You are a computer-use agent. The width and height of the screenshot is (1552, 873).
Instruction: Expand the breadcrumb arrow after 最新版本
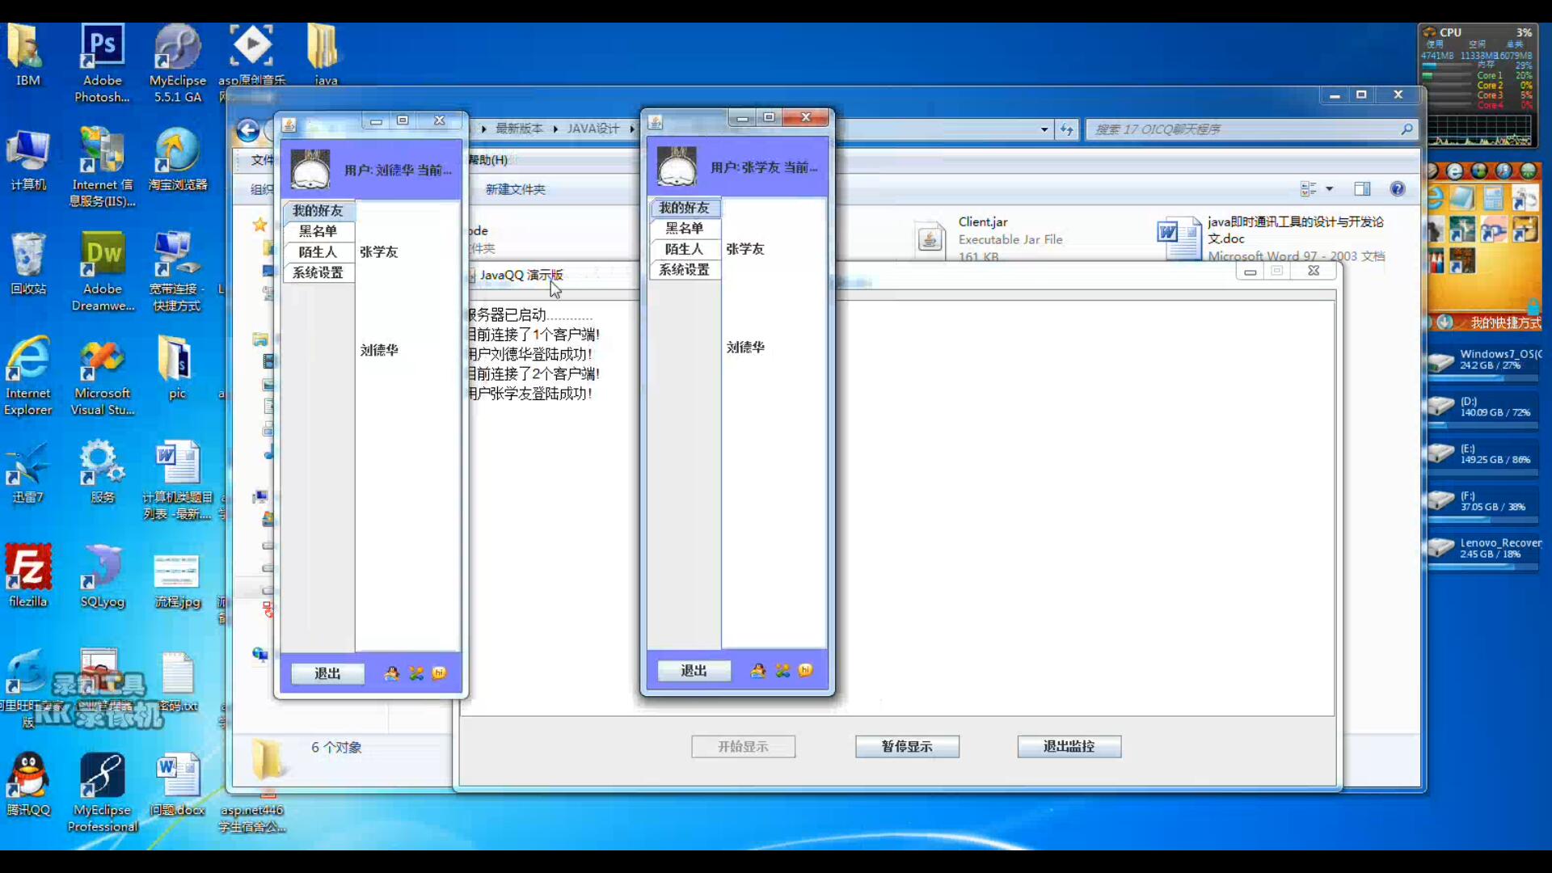coord(556,129)
